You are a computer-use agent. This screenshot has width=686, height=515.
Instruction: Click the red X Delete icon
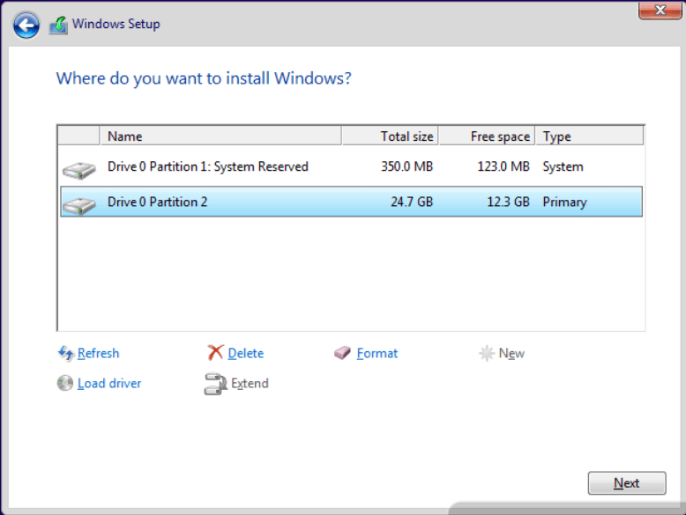215,352
